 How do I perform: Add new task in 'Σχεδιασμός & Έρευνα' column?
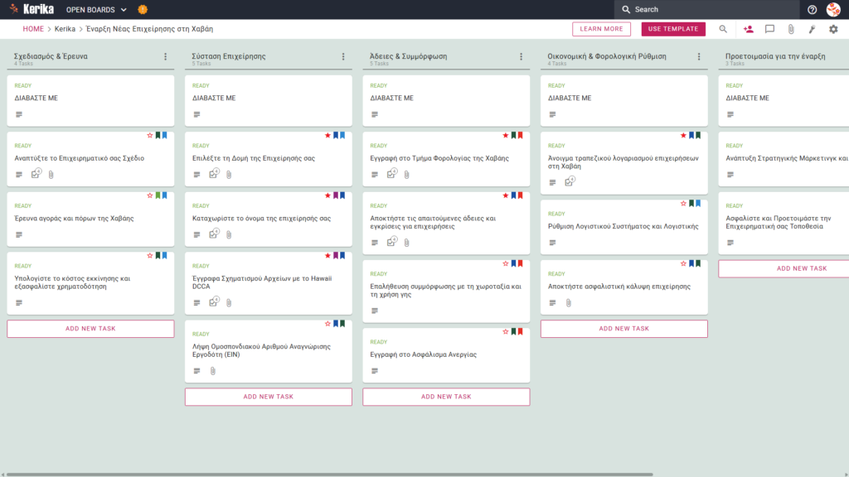click(x=90, y=329)
